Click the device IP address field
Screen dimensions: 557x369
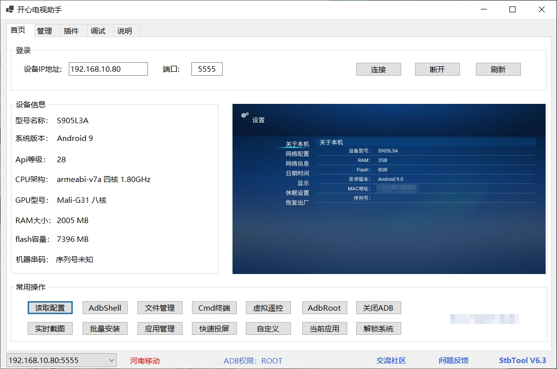(x=108, y=69)
